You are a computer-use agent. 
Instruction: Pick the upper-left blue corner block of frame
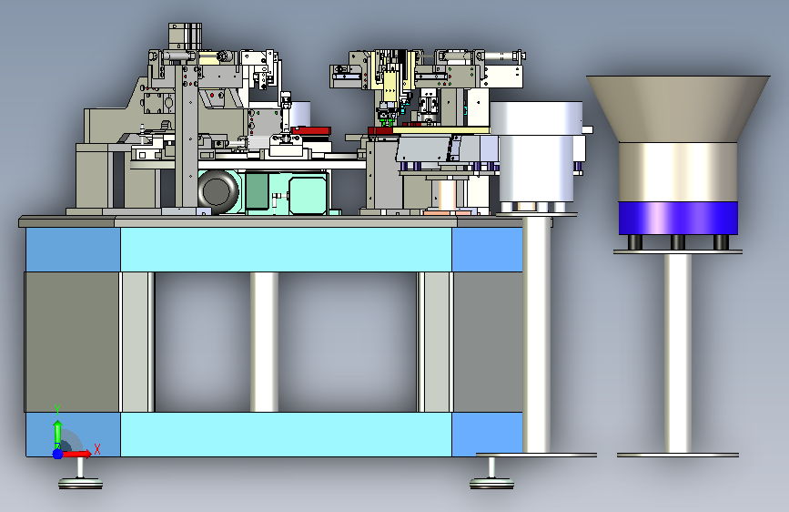73,250
